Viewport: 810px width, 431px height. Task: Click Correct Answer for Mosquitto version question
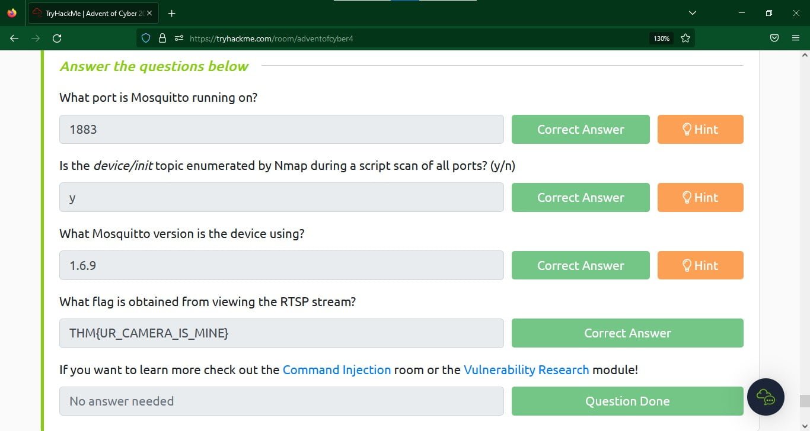[x=581, y=265]
